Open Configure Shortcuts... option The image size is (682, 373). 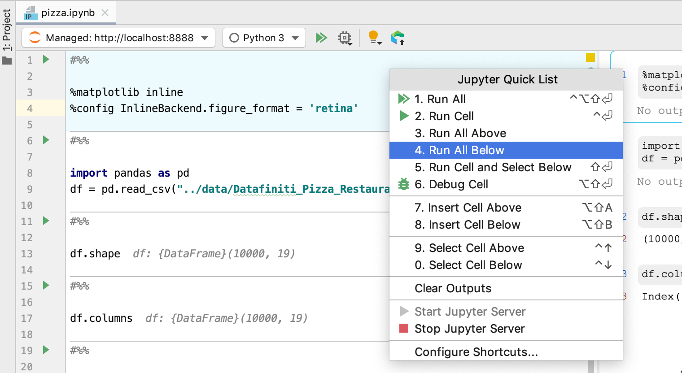click(x=476, y=352)
